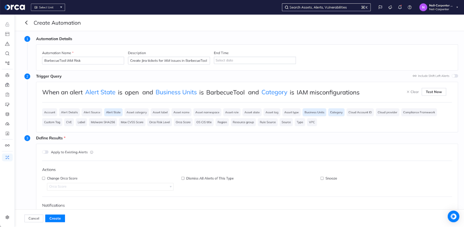464x227 pixels.
Task: Open the Business Units link in trigger query
Action: coord(176,92)
